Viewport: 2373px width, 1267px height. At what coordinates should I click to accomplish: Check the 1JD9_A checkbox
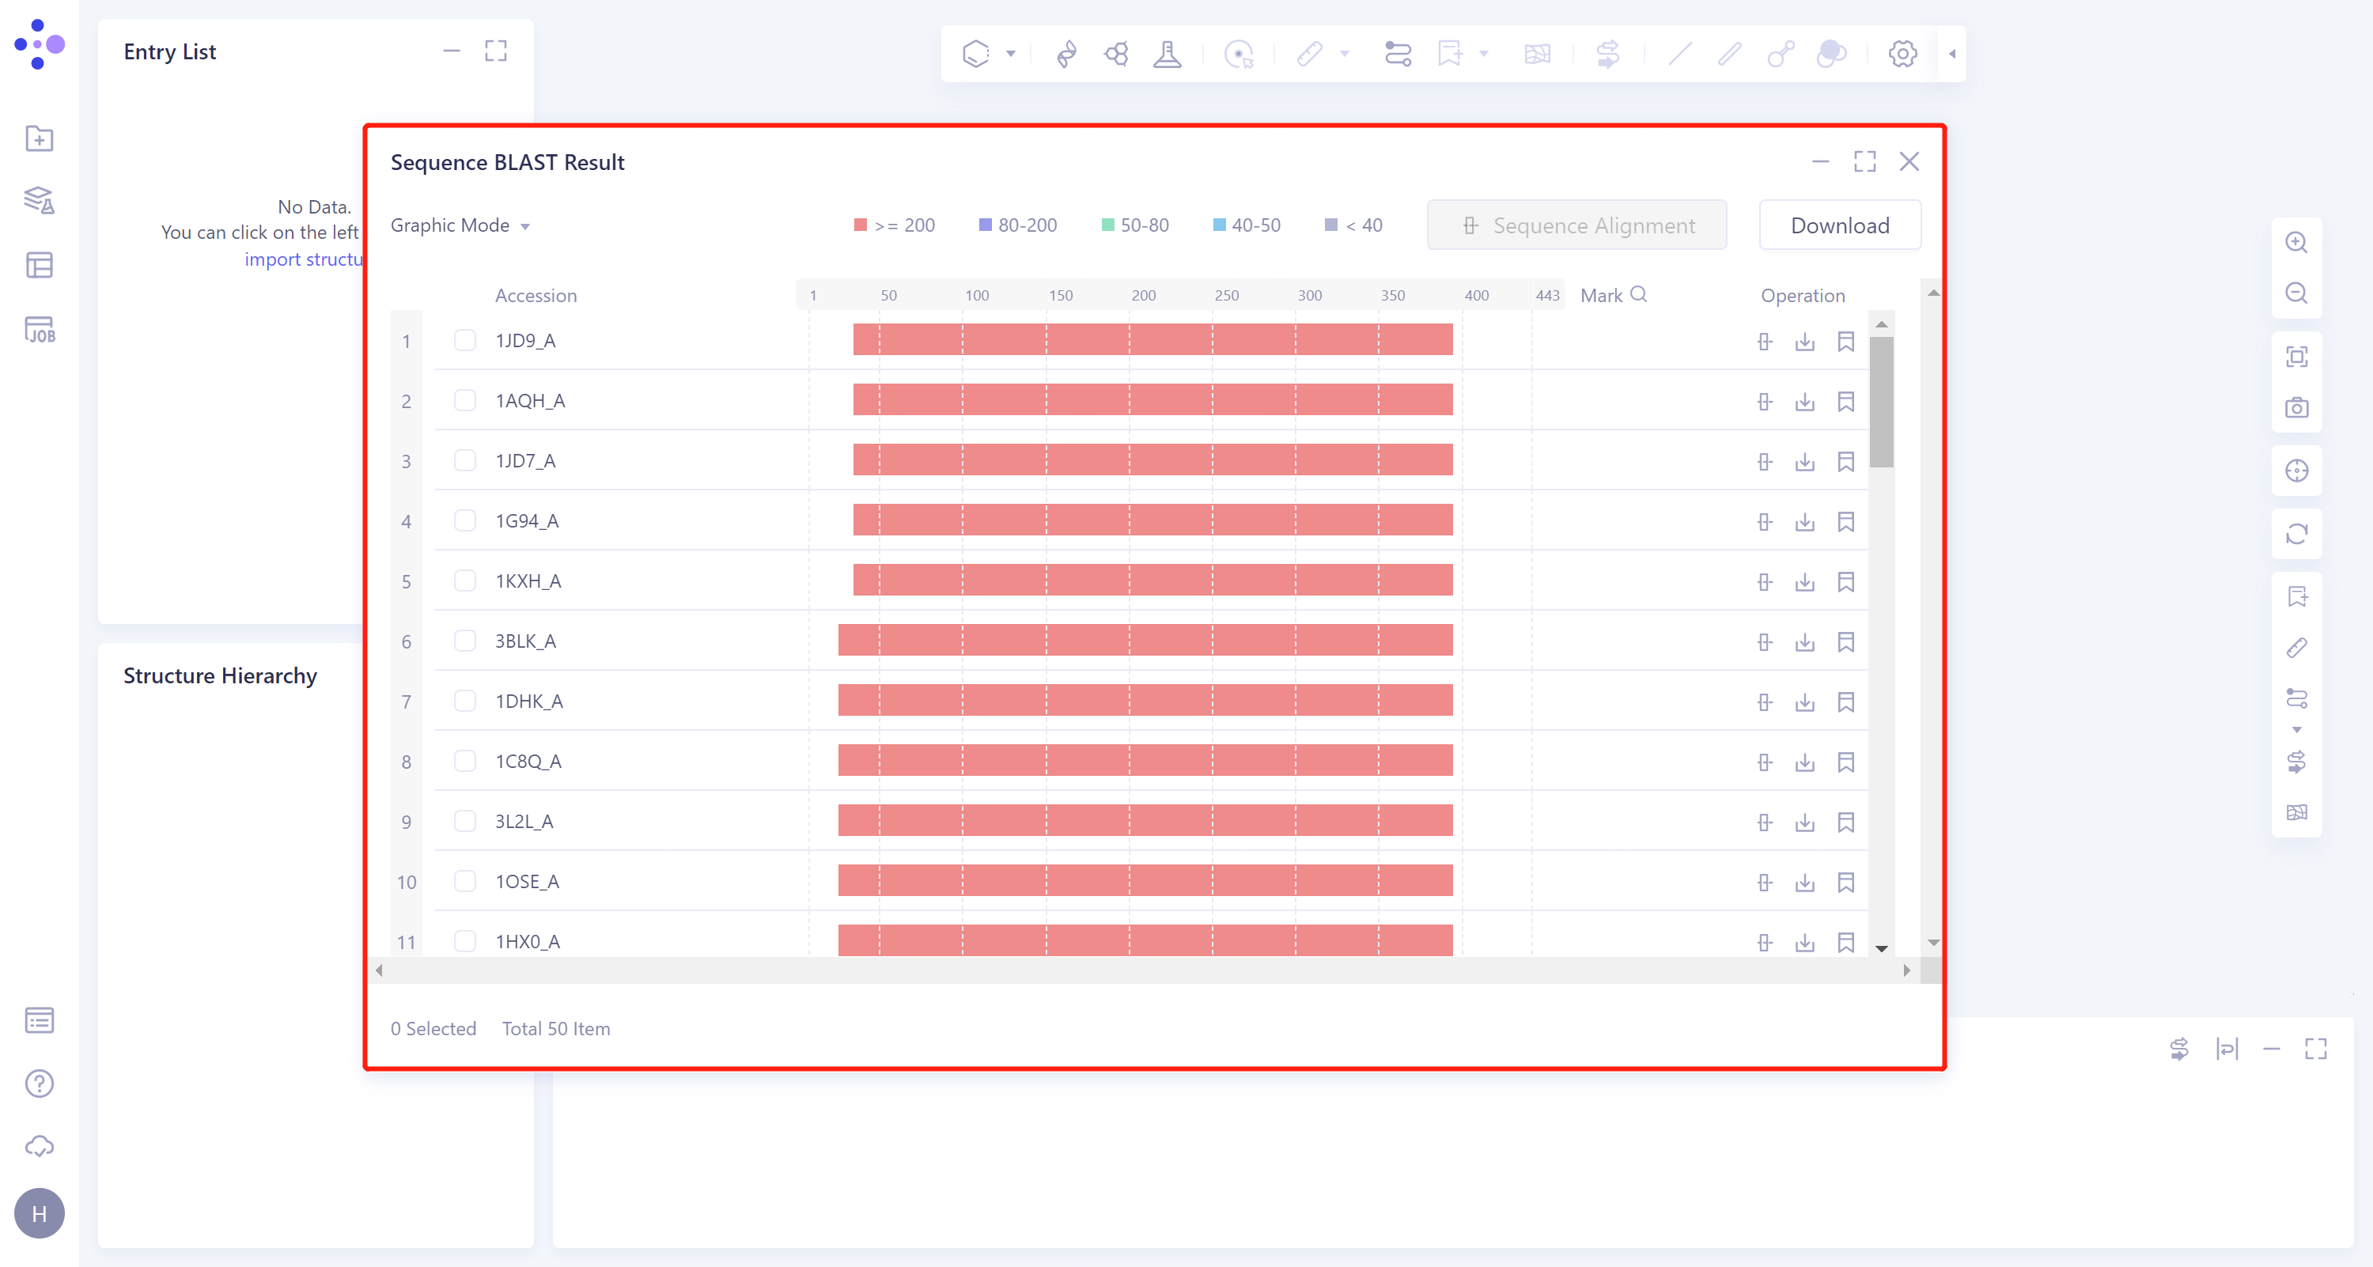click(x=465, y=341)
